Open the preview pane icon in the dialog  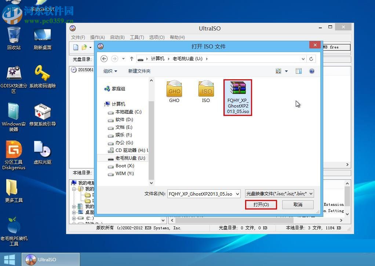[x=298, y=71]
